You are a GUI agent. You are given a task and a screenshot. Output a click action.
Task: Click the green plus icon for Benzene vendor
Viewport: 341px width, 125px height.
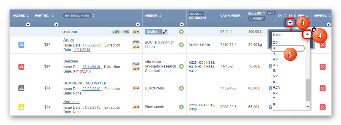click(181, 66)
